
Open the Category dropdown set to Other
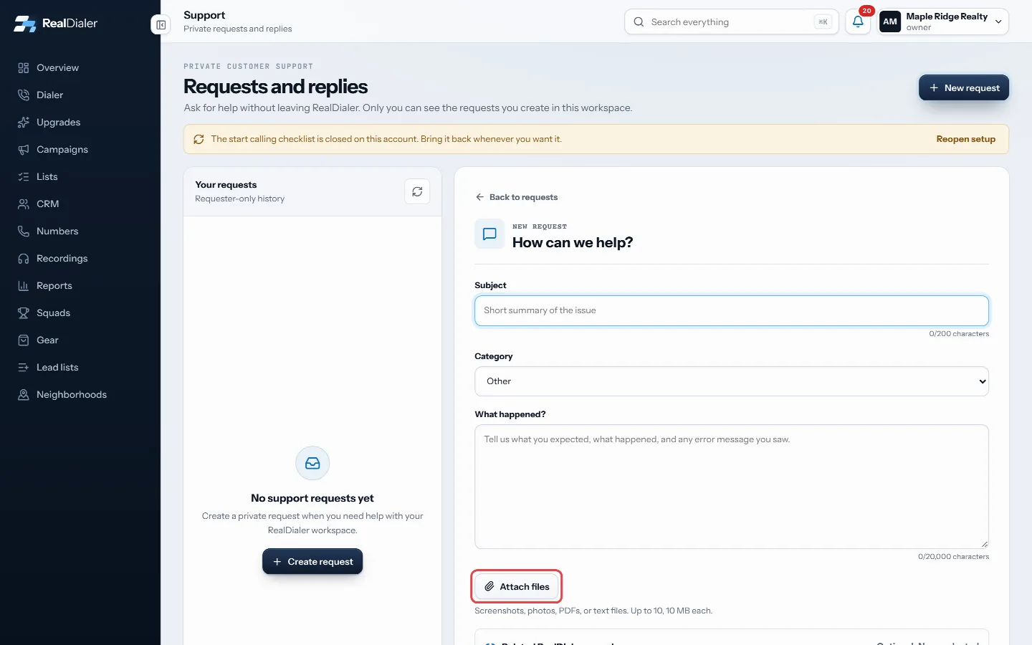[732, 381]
